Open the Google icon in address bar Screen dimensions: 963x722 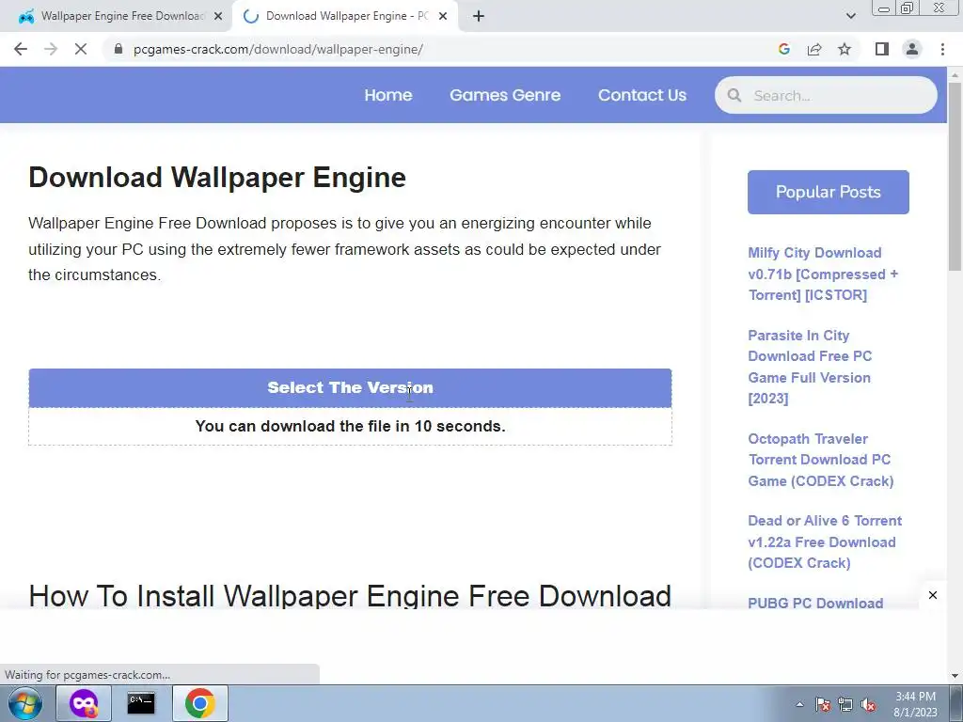tap(783, 49)
